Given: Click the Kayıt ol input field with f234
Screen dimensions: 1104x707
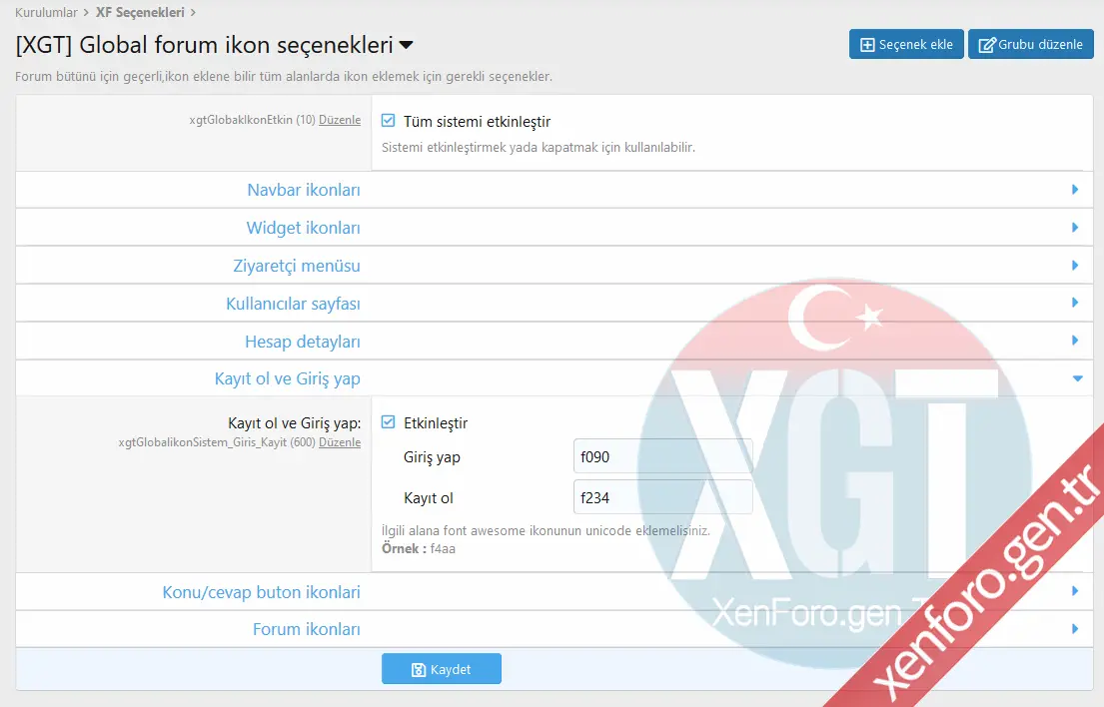Looking at the screenshot, I should (x=662, y=497).
